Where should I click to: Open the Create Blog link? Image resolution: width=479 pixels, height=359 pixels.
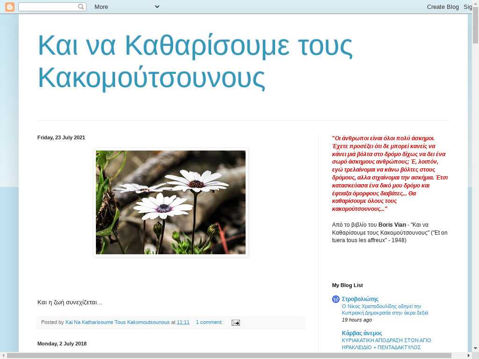coord(443,7)
